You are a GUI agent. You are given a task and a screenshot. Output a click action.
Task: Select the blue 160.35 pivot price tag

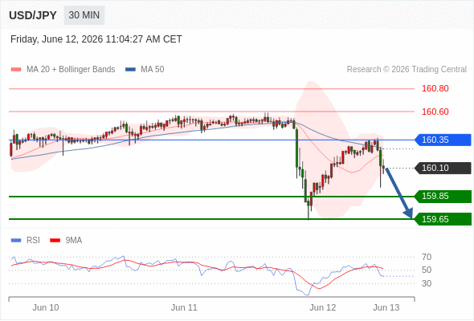tap(443, 140)
